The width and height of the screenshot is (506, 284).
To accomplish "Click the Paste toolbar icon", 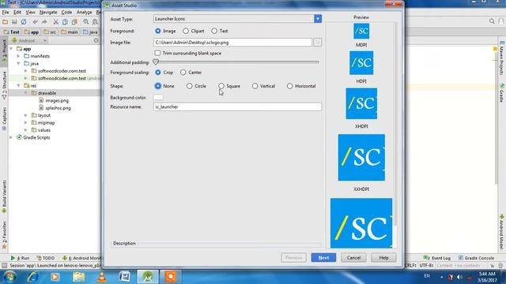I will (x=74, y=22).
